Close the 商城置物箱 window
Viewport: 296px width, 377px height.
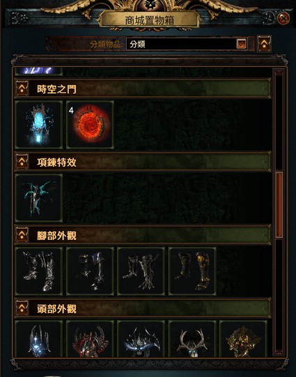click(283, 18)
